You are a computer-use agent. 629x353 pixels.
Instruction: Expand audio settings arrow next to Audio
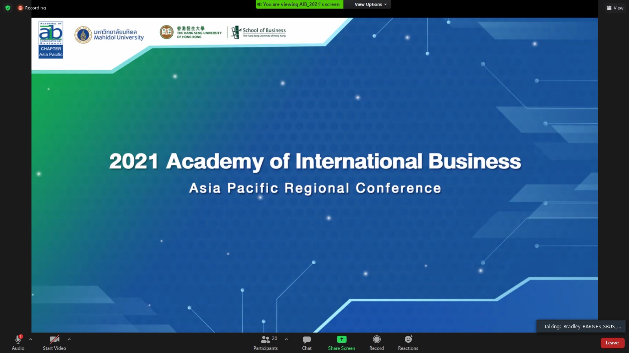[31, 339]
